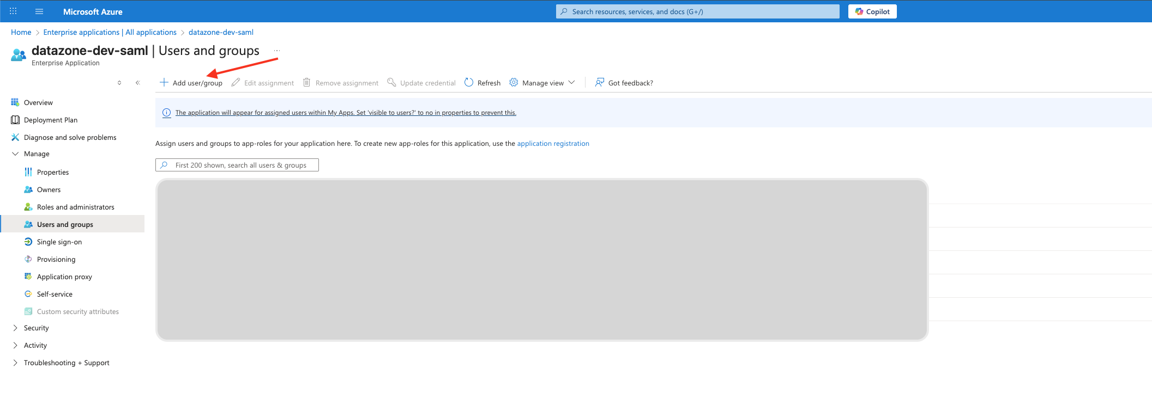Click the info circle icon in banner
The height and width of the screenshot is (418, 1152).
166,113
